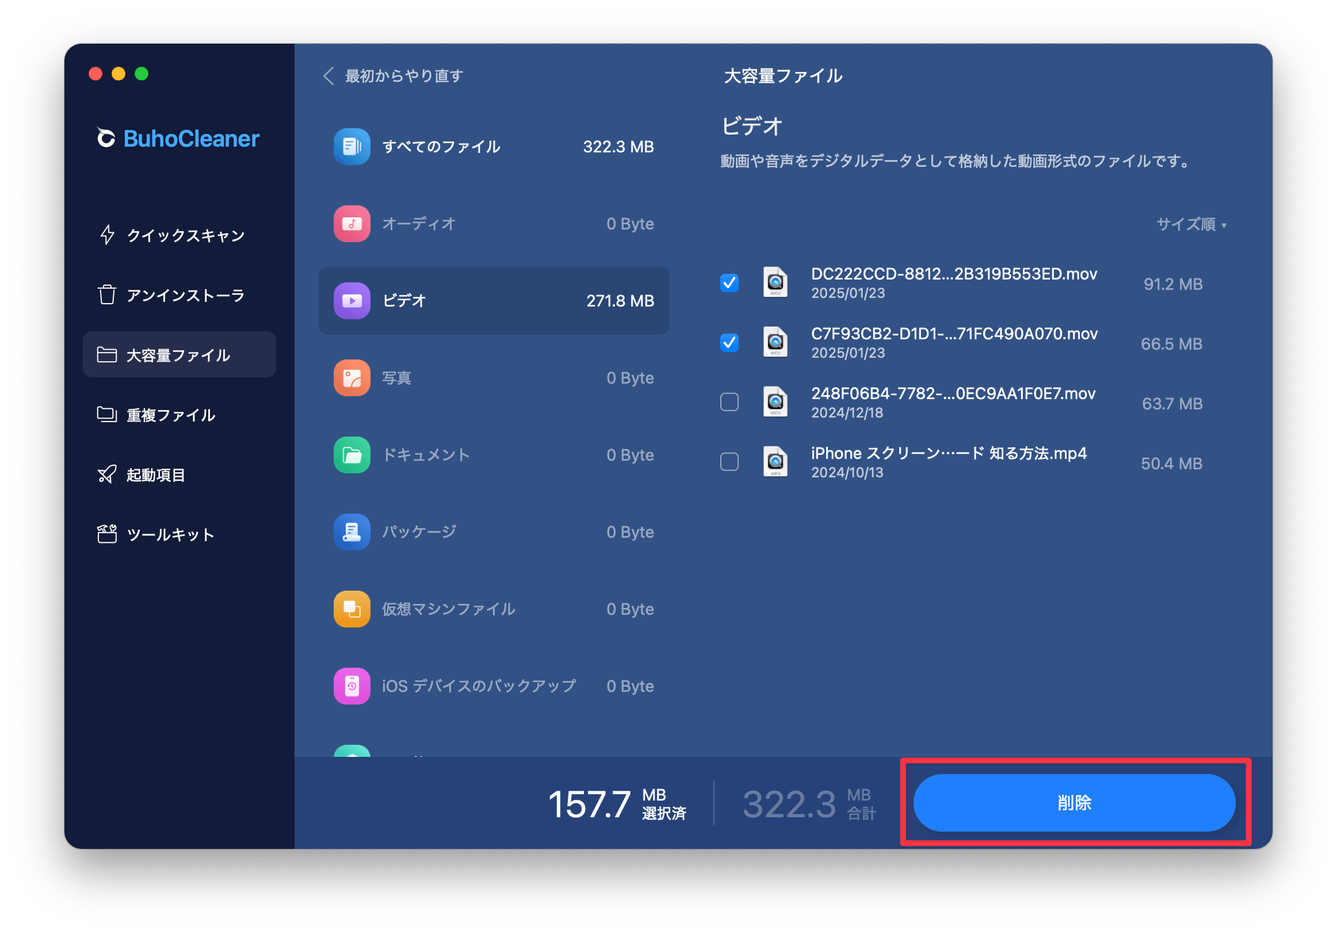
Task: Click the 50.4 MB size value
Action: point(1171,464)
